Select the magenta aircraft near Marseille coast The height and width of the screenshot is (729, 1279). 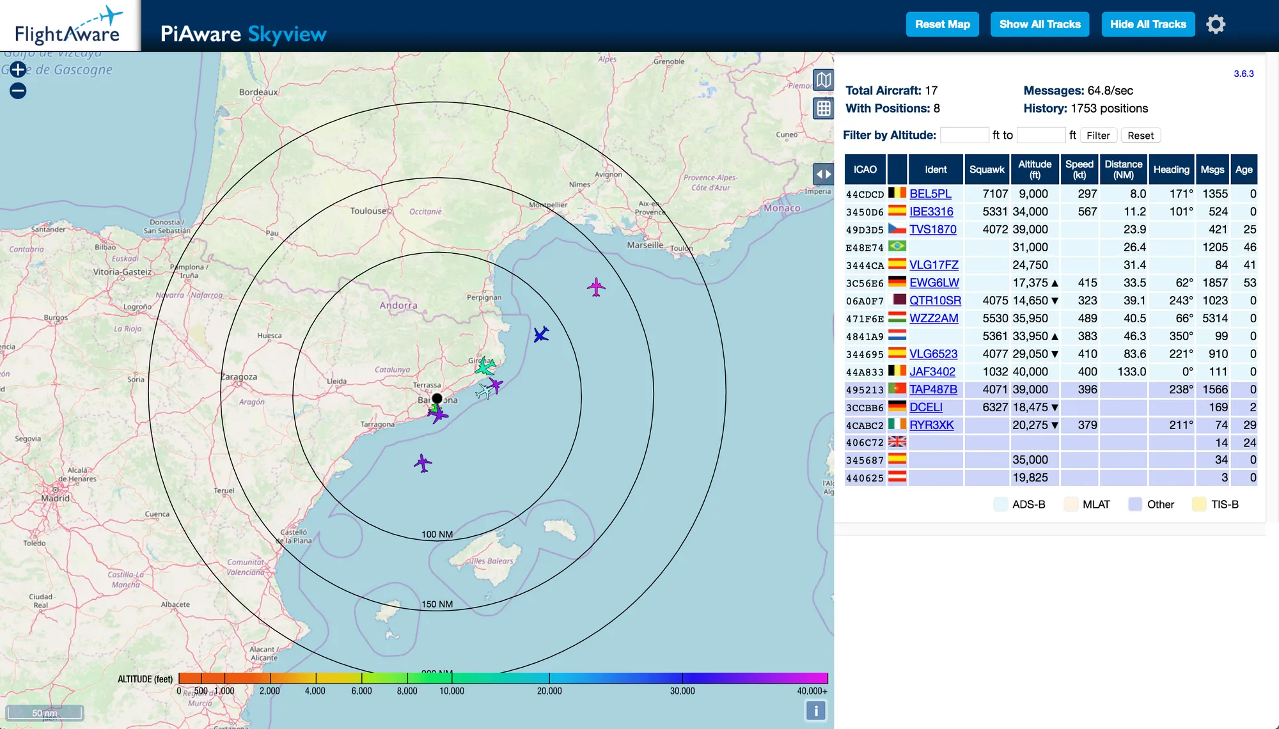click(x=596, y=287)
